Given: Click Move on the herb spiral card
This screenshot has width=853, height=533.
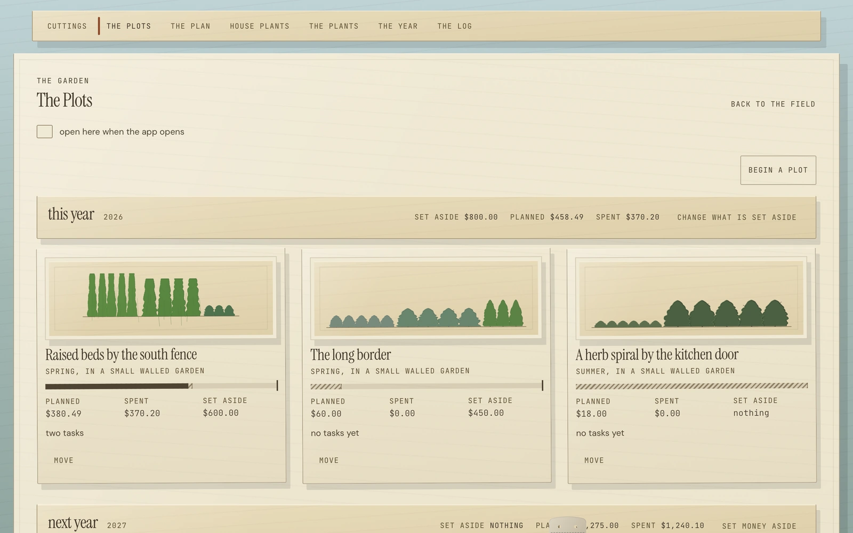Looking at the screenshot, I should pos(594,461).
